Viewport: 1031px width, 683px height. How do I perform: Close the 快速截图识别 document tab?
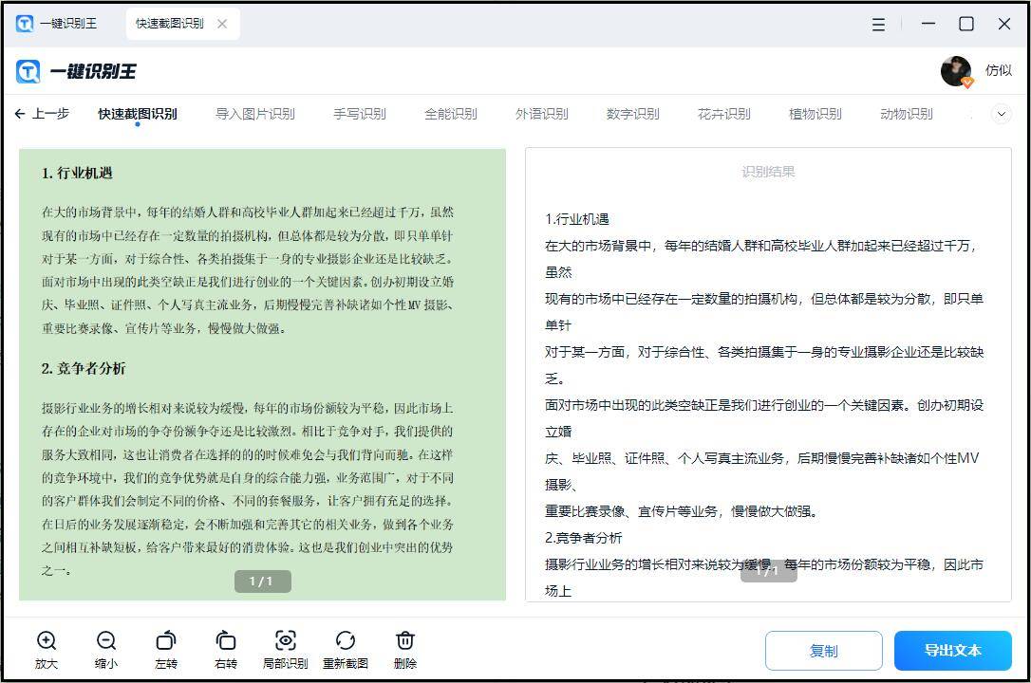coord(223,23)
